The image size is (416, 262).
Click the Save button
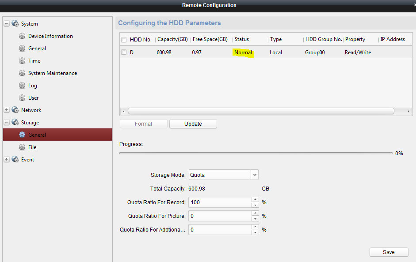(x=389, y=252)
